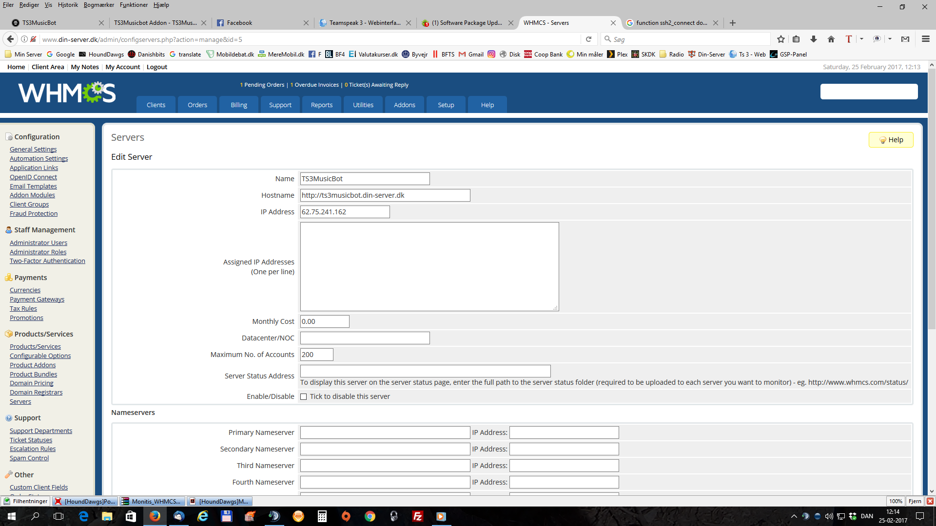Toggle Enable/Disable server checkbox
This screenshot has width=936, height=526.
pyautogui.click(x=303, y=396)
